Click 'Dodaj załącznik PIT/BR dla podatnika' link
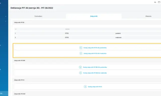 95,67
